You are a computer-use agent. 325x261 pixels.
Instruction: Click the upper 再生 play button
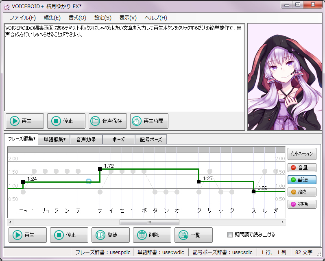(x=25, y=121)
